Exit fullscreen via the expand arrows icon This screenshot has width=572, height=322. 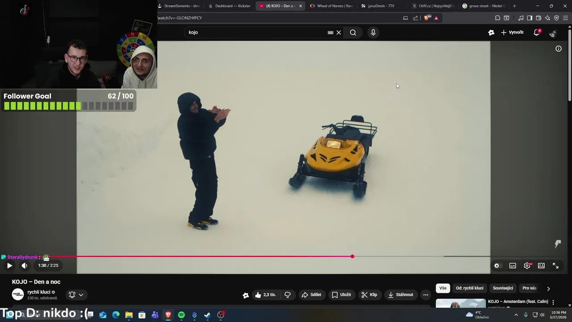[x=555, y=266]
